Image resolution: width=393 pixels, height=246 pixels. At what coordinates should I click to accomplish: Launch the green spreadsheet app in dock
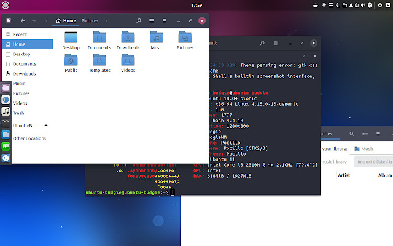6,146
